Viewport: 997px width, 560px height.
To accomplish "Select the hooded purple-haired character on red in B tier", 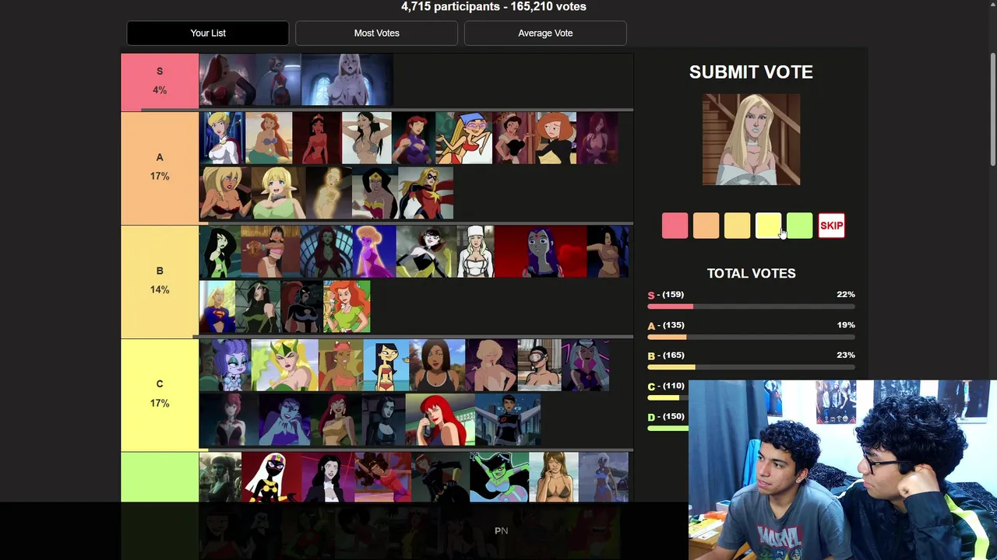I will 540,252.
